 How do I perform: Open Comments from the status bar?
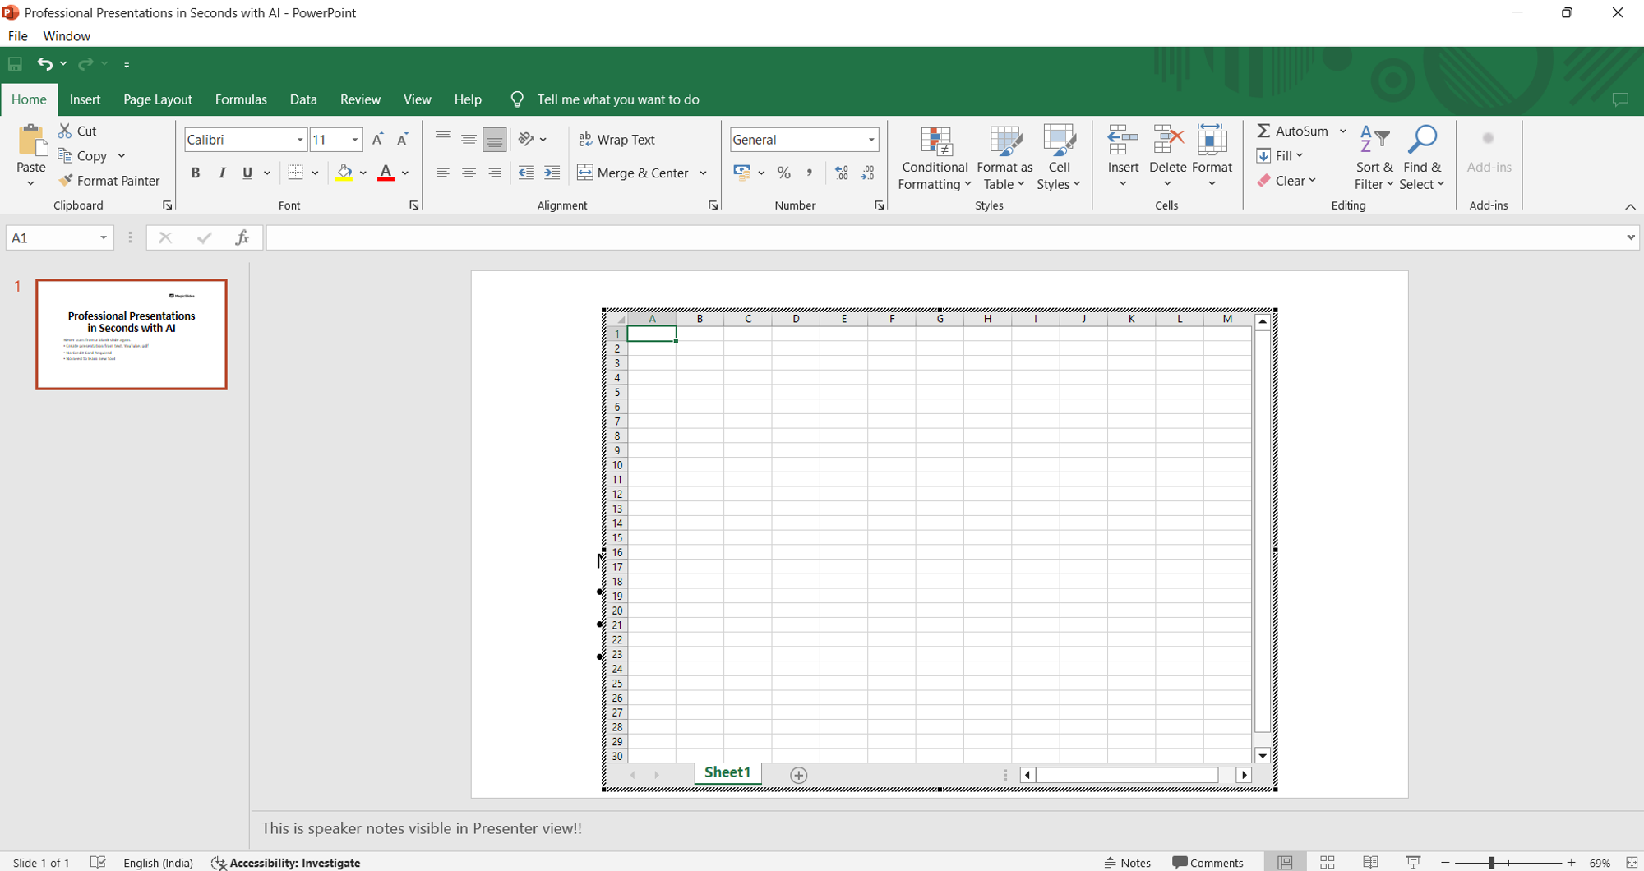pyautogui.click(x=1208, y=862)
